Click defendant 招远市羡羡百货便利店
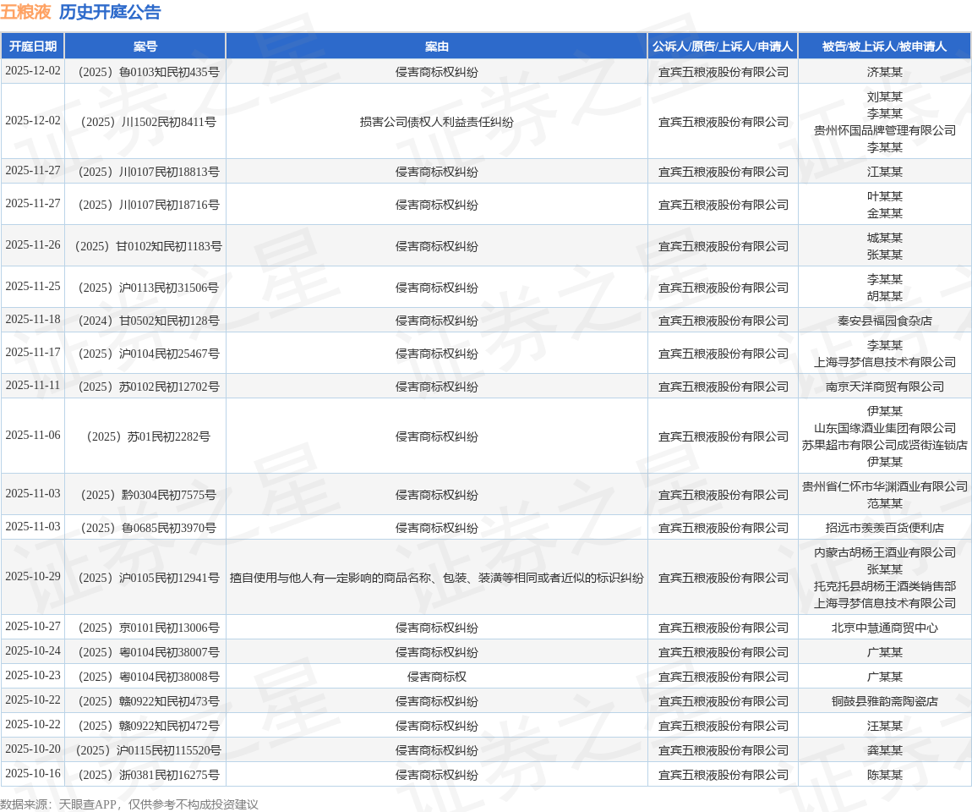 [885, 528]
